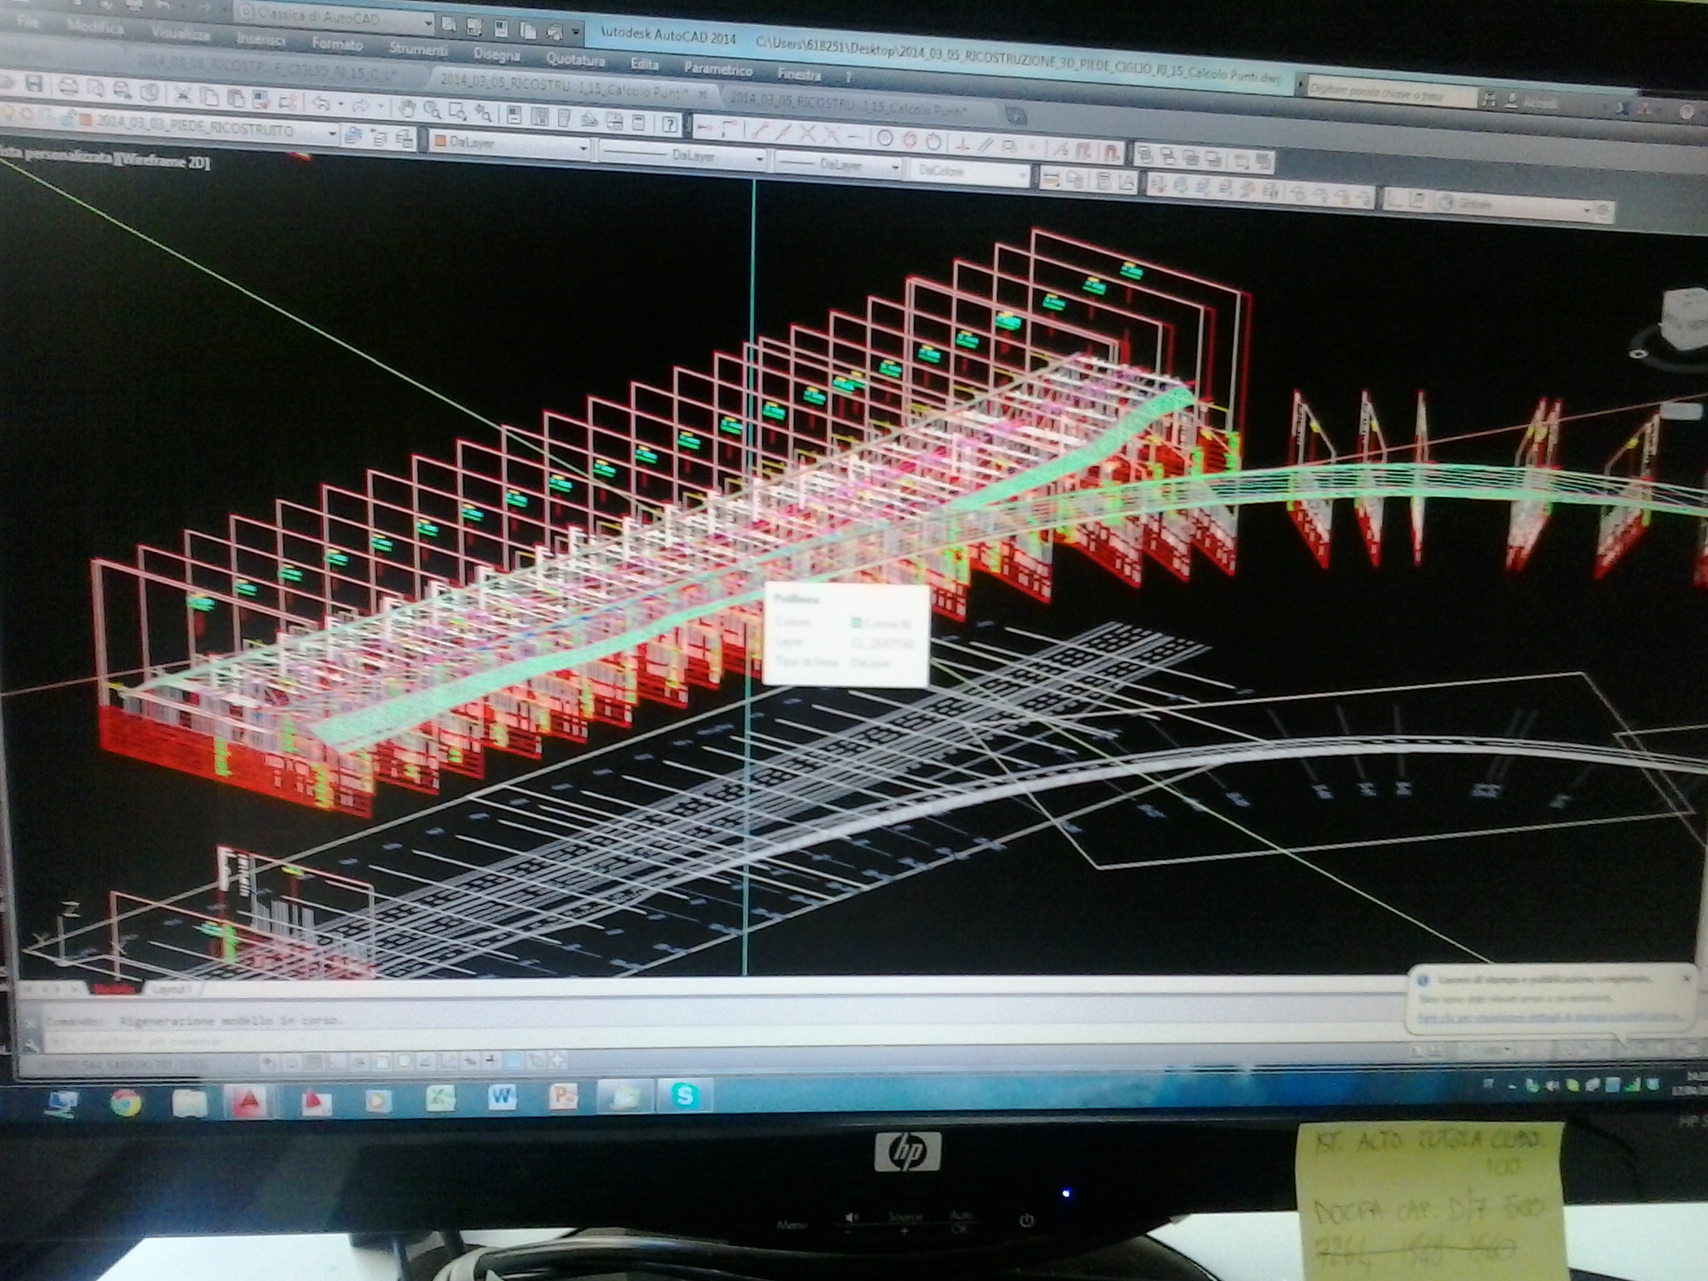Open the Help question mark icon
The image size is (1708, 1281).
pyautogui.click(x=670, y=124)
